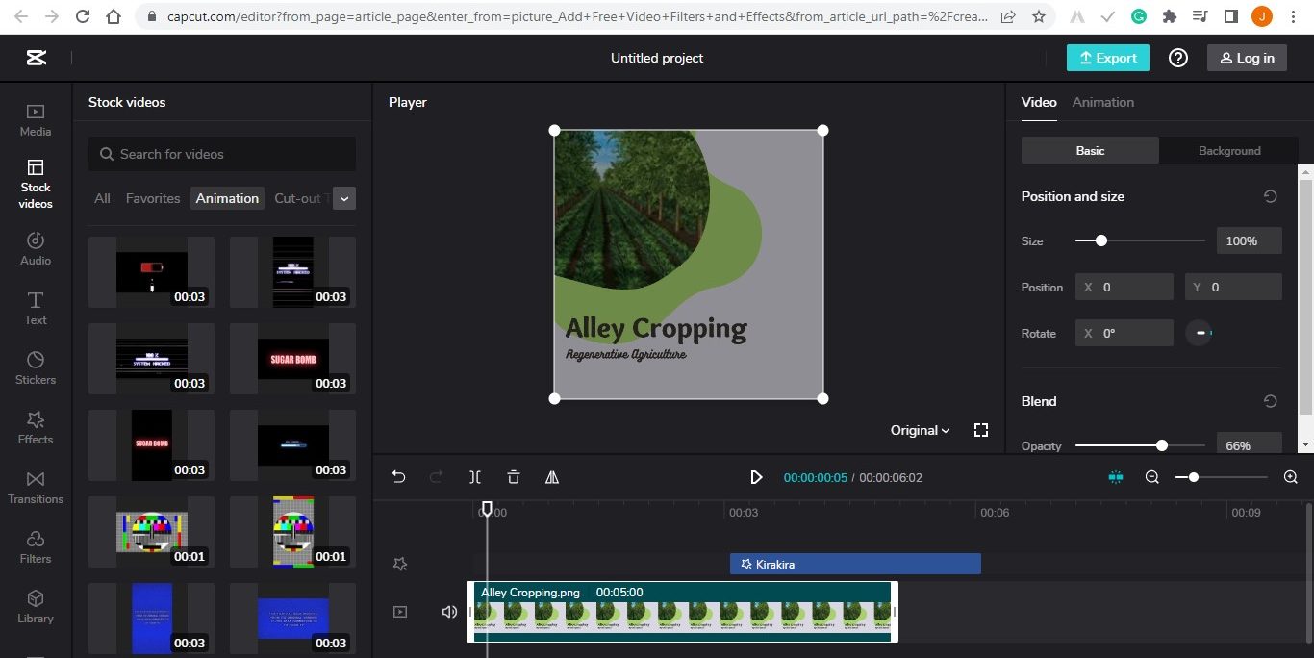Screen dimensions: 1314x658
Task: Open the Audio panel in the sidebar
Action: click(35, 247)
